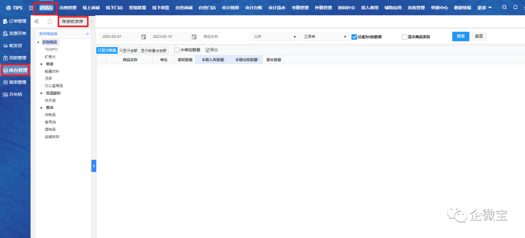Click the 商品名称 search input field
Viewport: 525px width, 238px height.
[x=224, y=37]
